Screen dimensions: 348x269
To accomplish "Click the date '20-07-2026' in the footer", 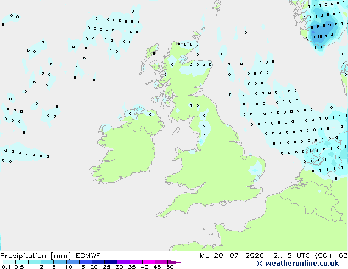I will point(239,256).
